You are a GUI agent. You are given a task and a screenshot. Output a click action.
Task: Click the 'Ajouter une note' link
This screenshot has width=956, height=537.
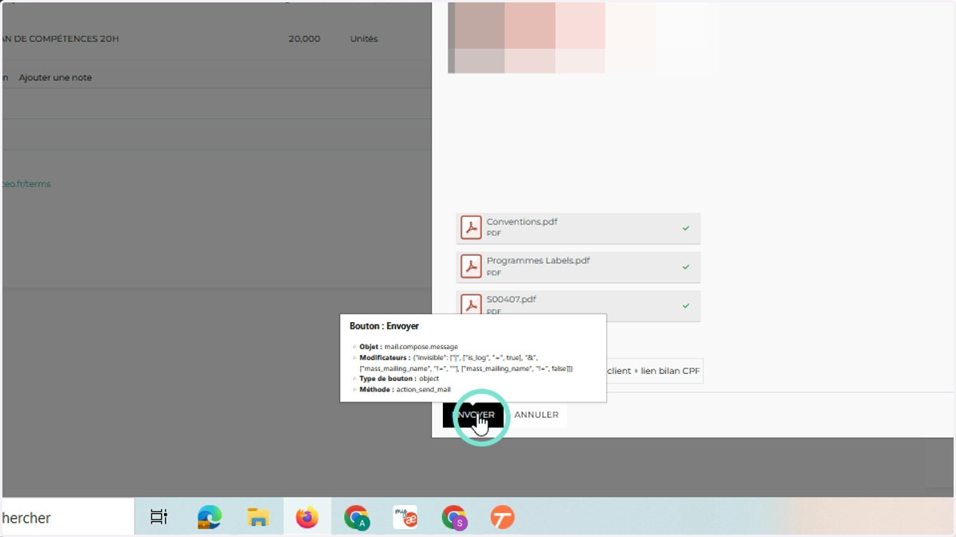point(56,77)
